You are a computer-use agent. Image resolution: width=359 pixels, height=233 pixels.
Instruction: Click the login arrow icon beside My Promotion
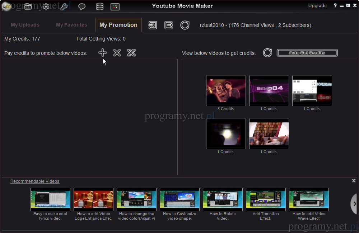coord(153,25)
